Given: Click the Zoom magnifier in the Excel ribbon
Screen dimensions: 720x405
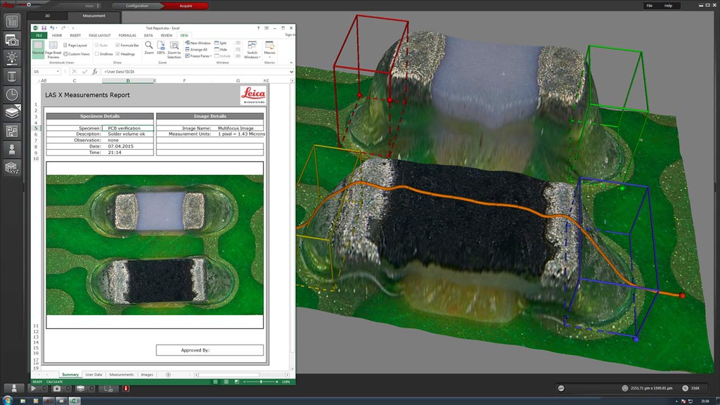Looking at the screenshot, I should (149, 48).
